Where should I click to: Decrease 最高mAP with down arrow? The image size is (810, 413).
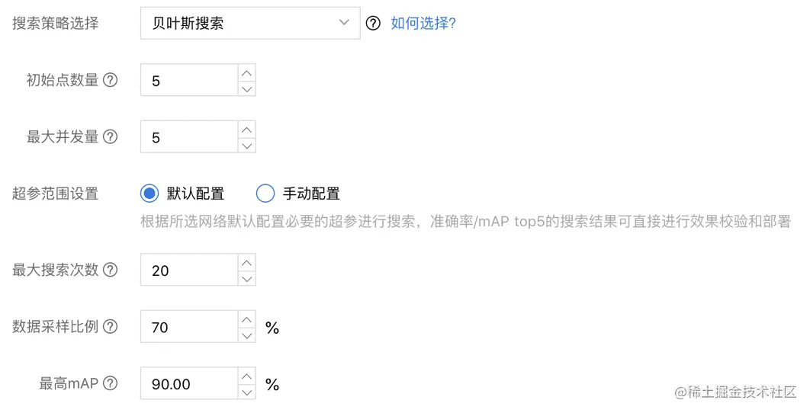pos(246,392)
